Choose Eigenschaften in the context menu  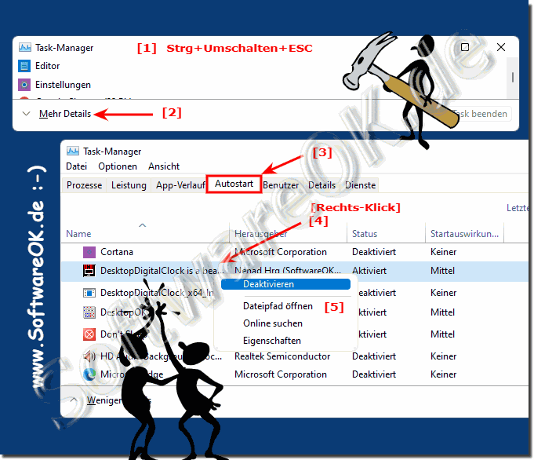click(x=272, y=341)
